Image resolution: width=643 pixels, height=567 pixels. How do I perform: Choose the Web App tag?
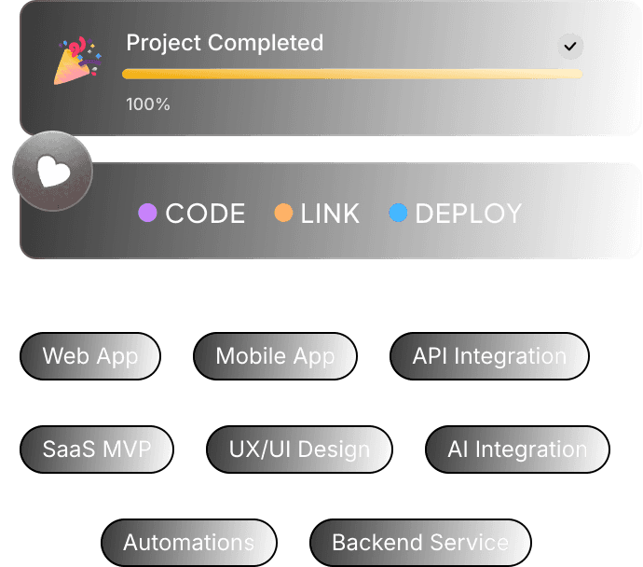(90, 356)
